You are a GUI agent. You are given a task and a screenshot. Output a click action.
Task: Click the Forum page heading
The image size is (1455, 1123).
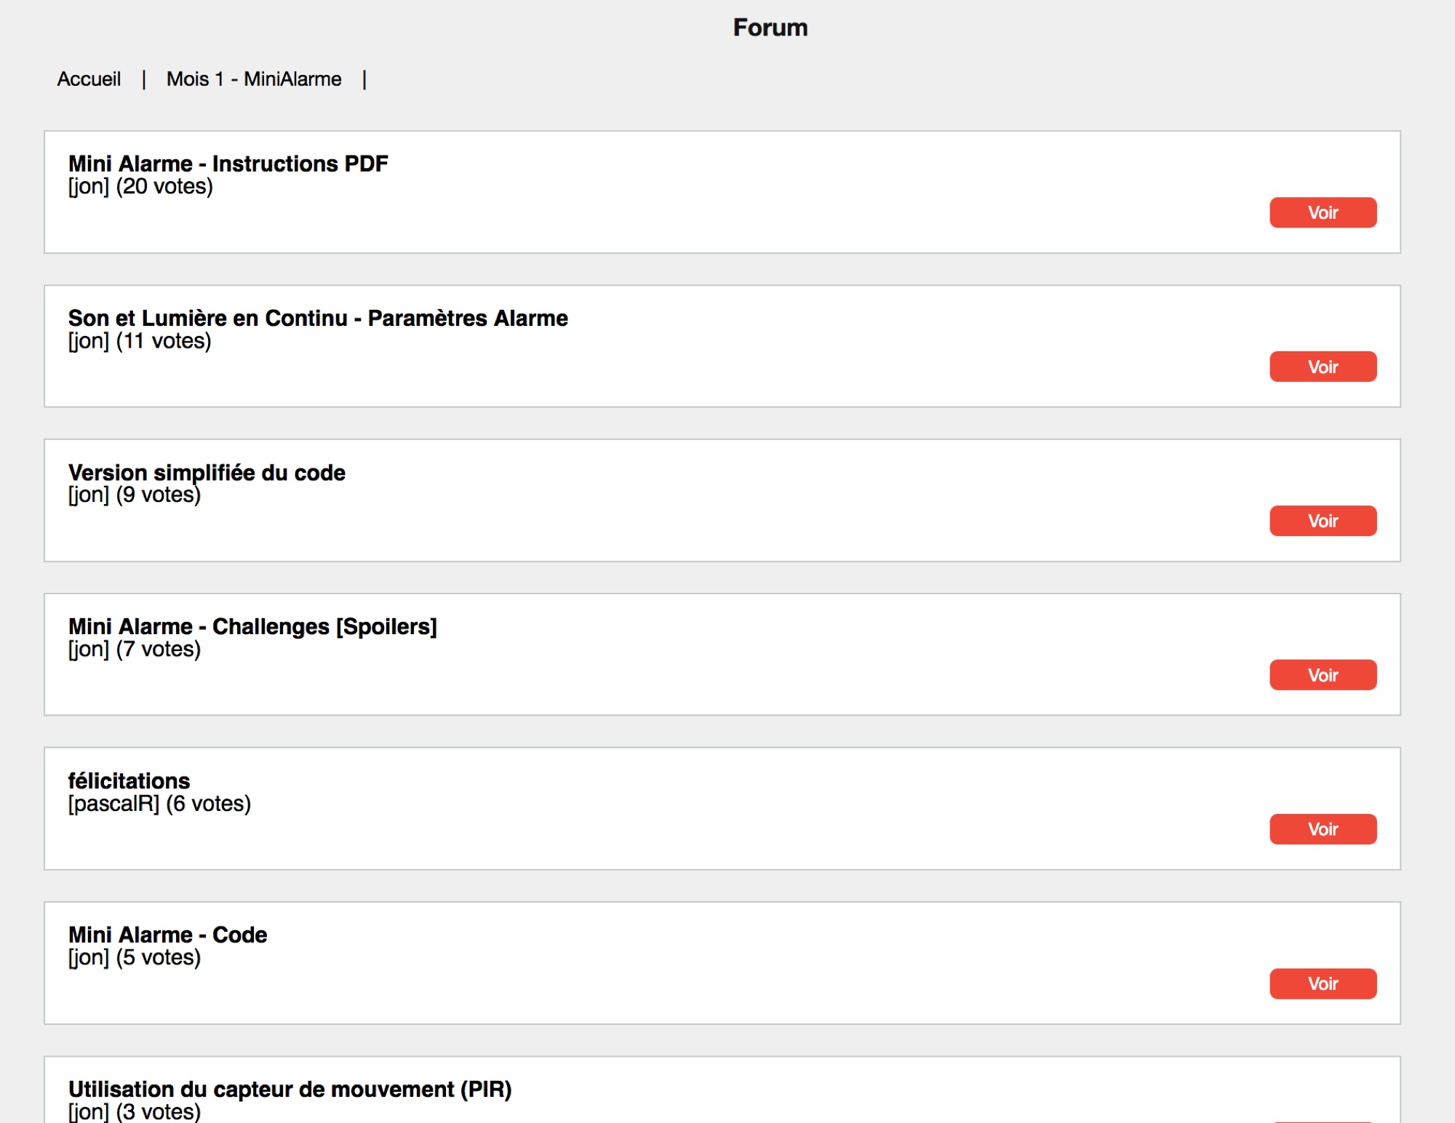click(770, 28)
